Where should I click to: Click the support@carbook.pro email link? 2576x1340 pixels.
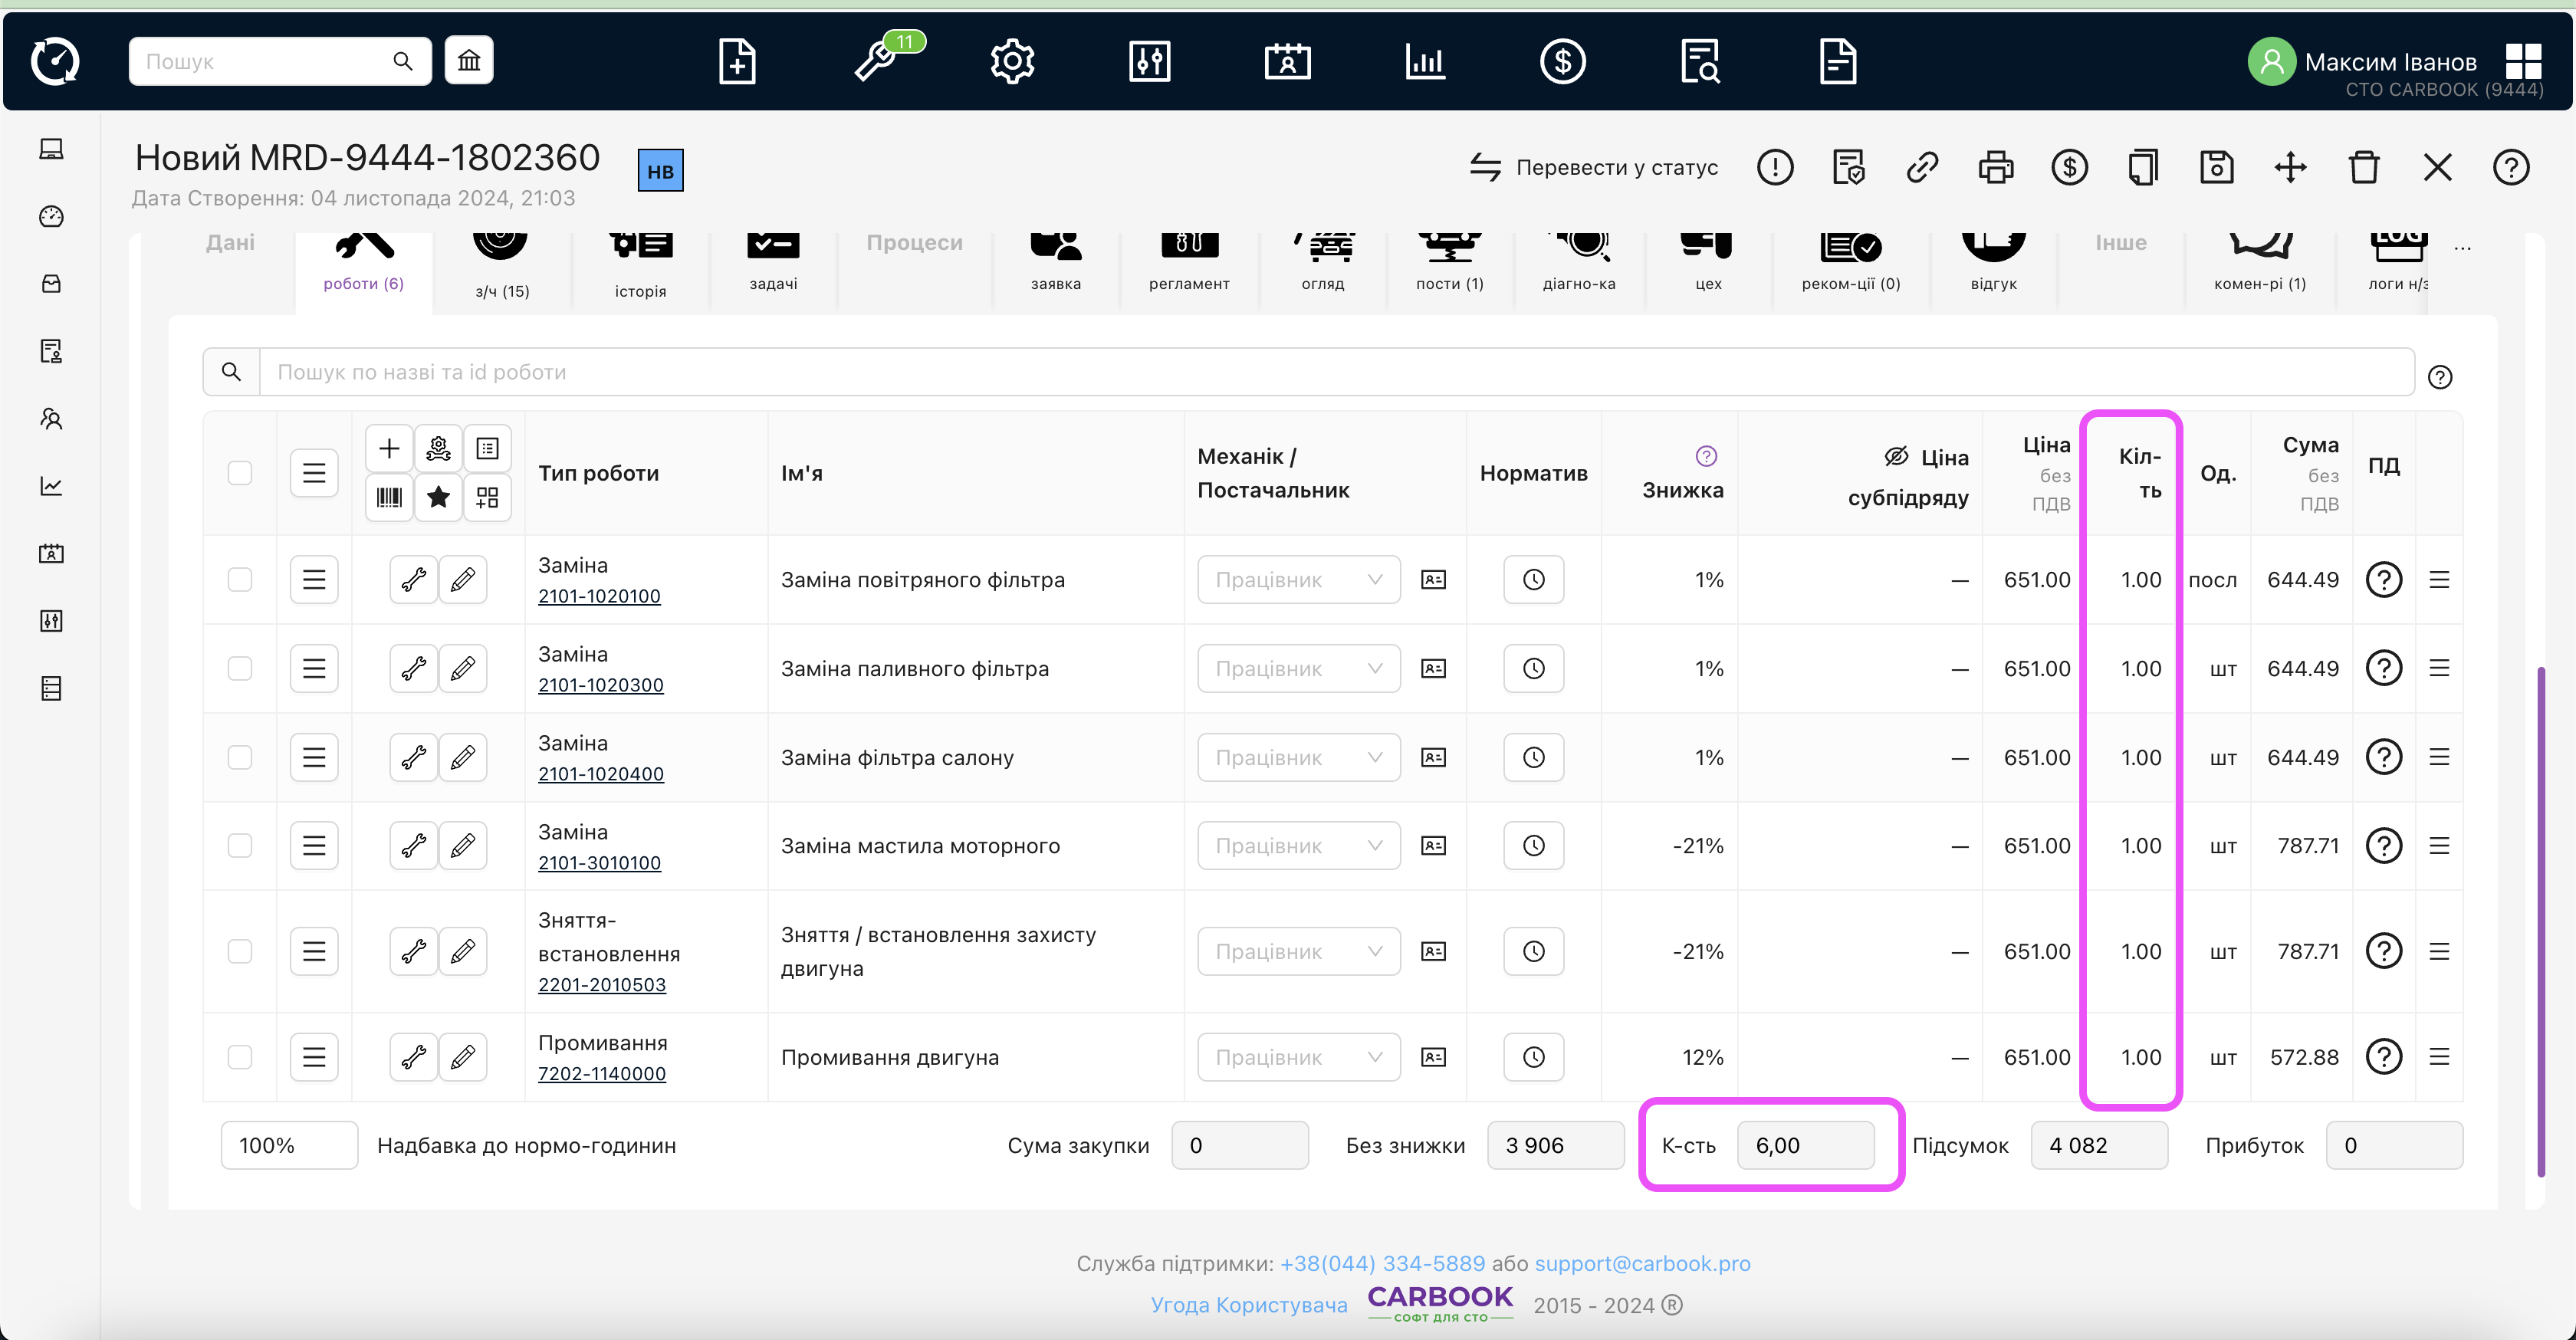click(1642, 1263)
